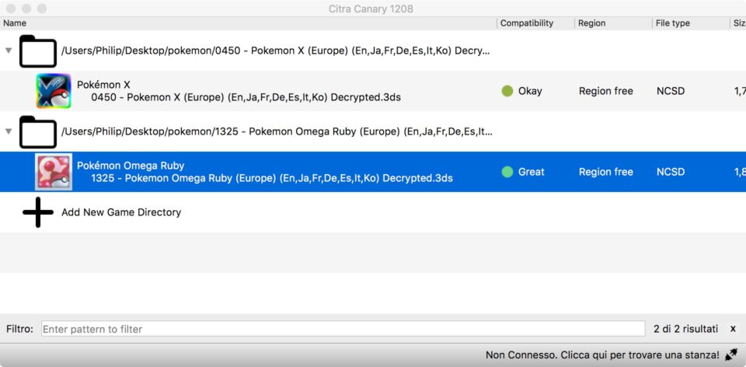Image resolution: width=746 pixels, height=367 pixels.
Task: Click the Great compatibility text
Action: (531, 172)
